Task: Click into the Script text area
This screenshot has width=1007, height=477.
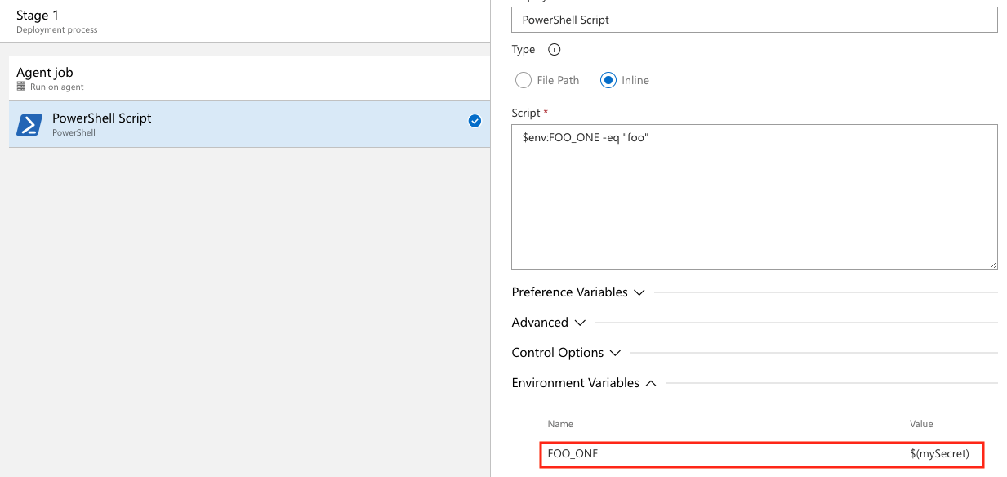Action: (754, 197)
